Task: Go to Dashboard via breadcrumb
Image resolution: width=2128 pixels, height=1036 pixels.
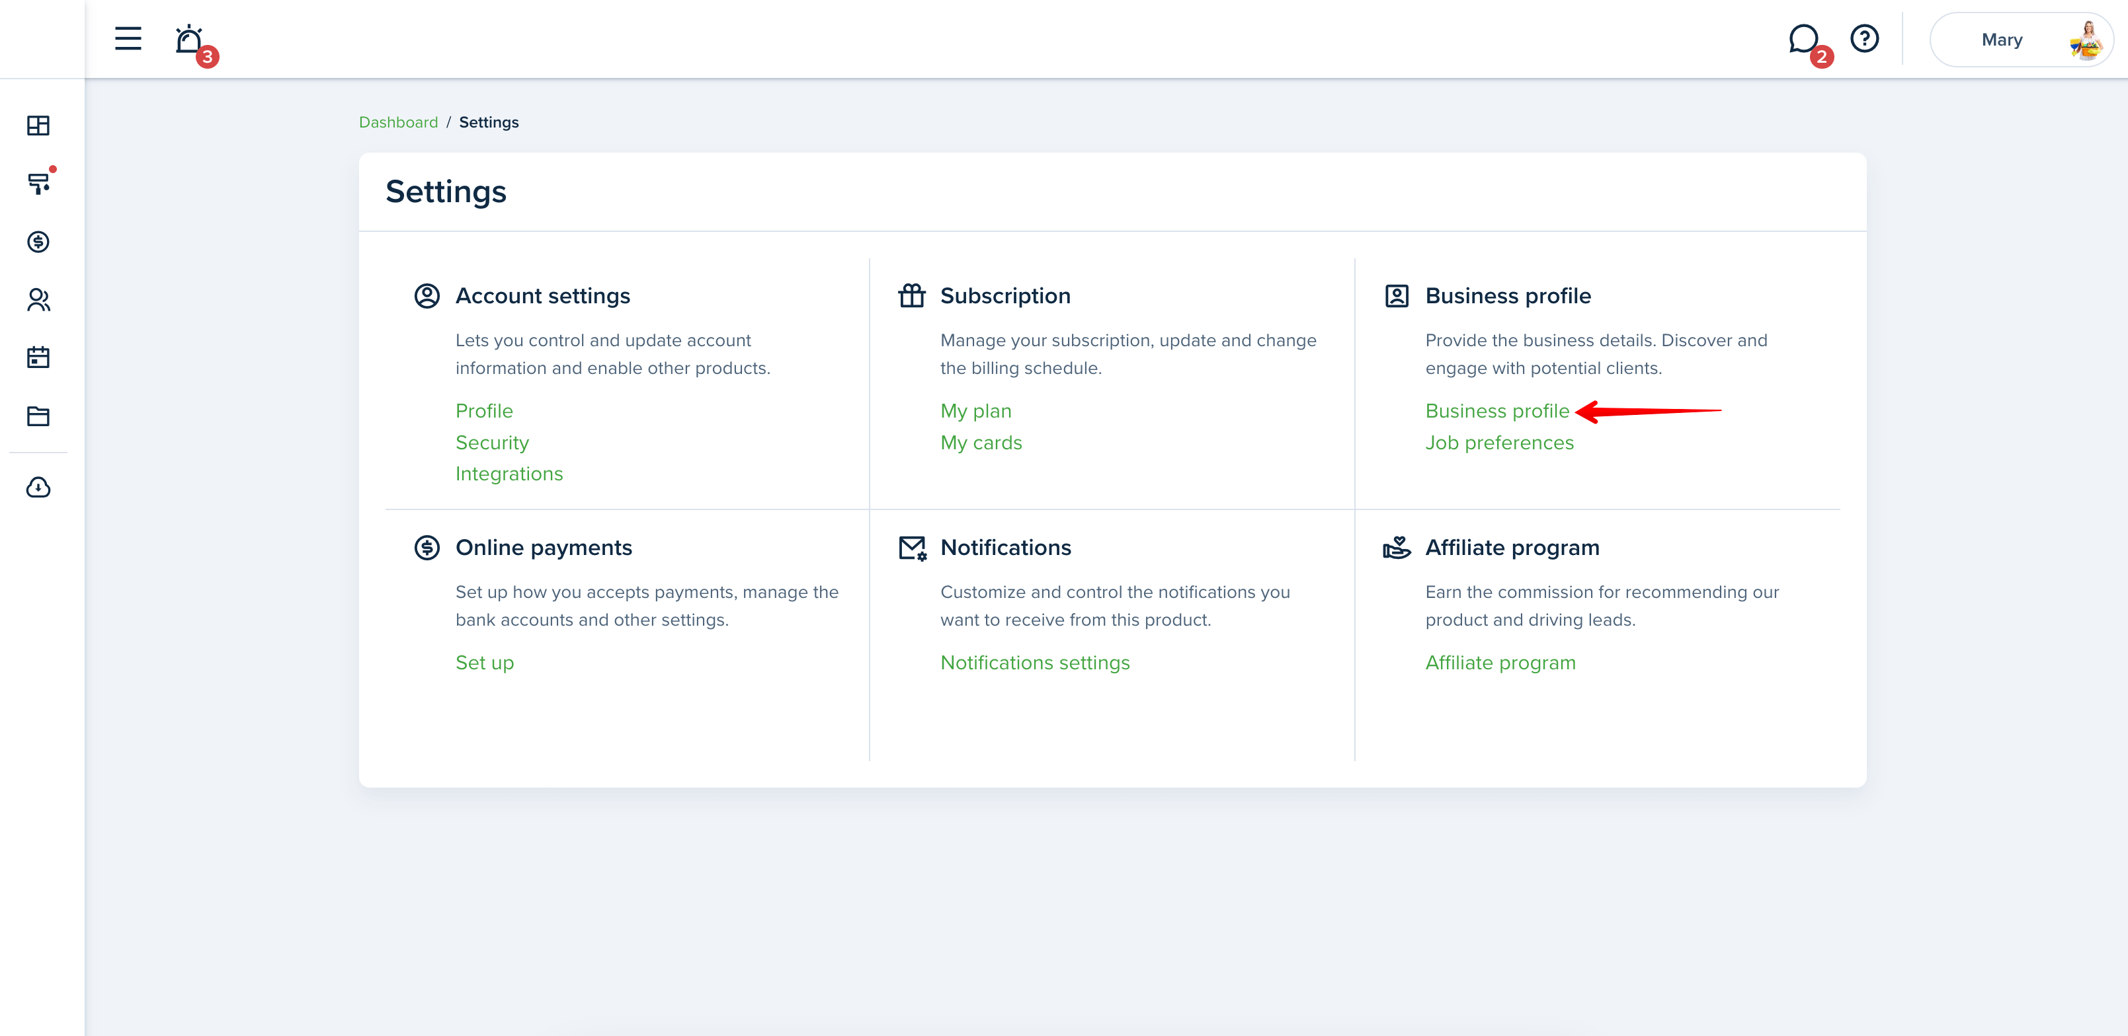Action: 398,122
